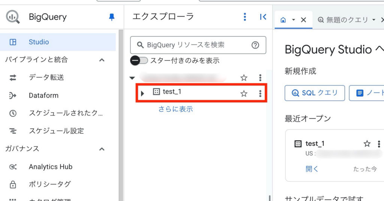Screen dimensions: 384x201
Task: Click the さらに表示 link
Action: (175, 109)
